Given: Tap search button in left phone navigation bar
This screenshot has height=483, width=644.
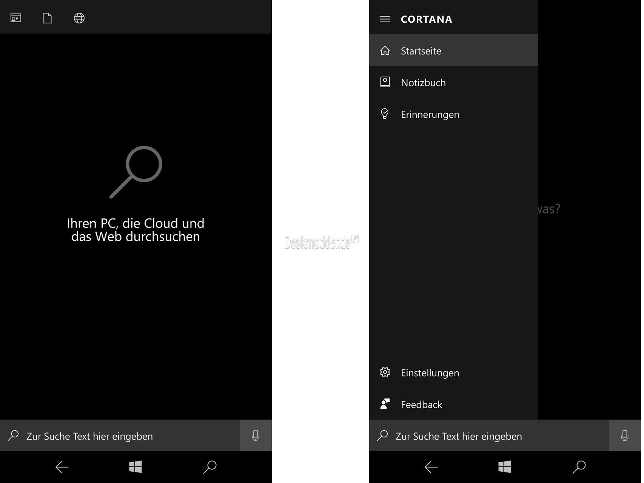Looking at the screenshot, I should point(210,467).
